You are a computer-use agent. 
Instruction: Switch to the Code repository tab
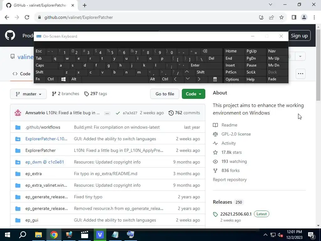pyautogui.click(x=22, y=74)
